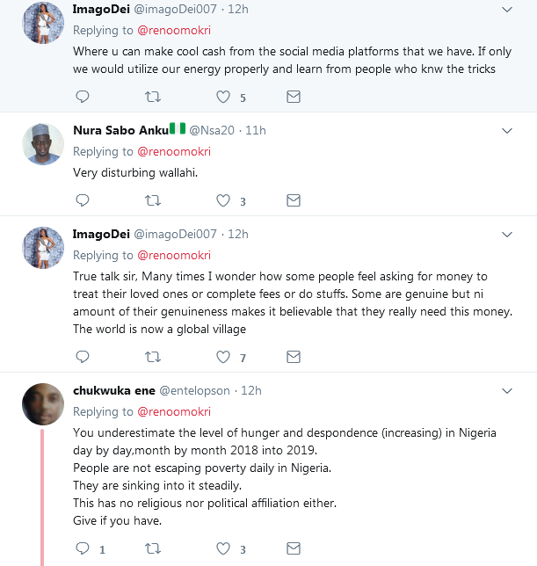The height and width of the screenshot is (566, 537).
Task: Direct message icon on chukwuka ene's tweet
Action: coord(294,548)
